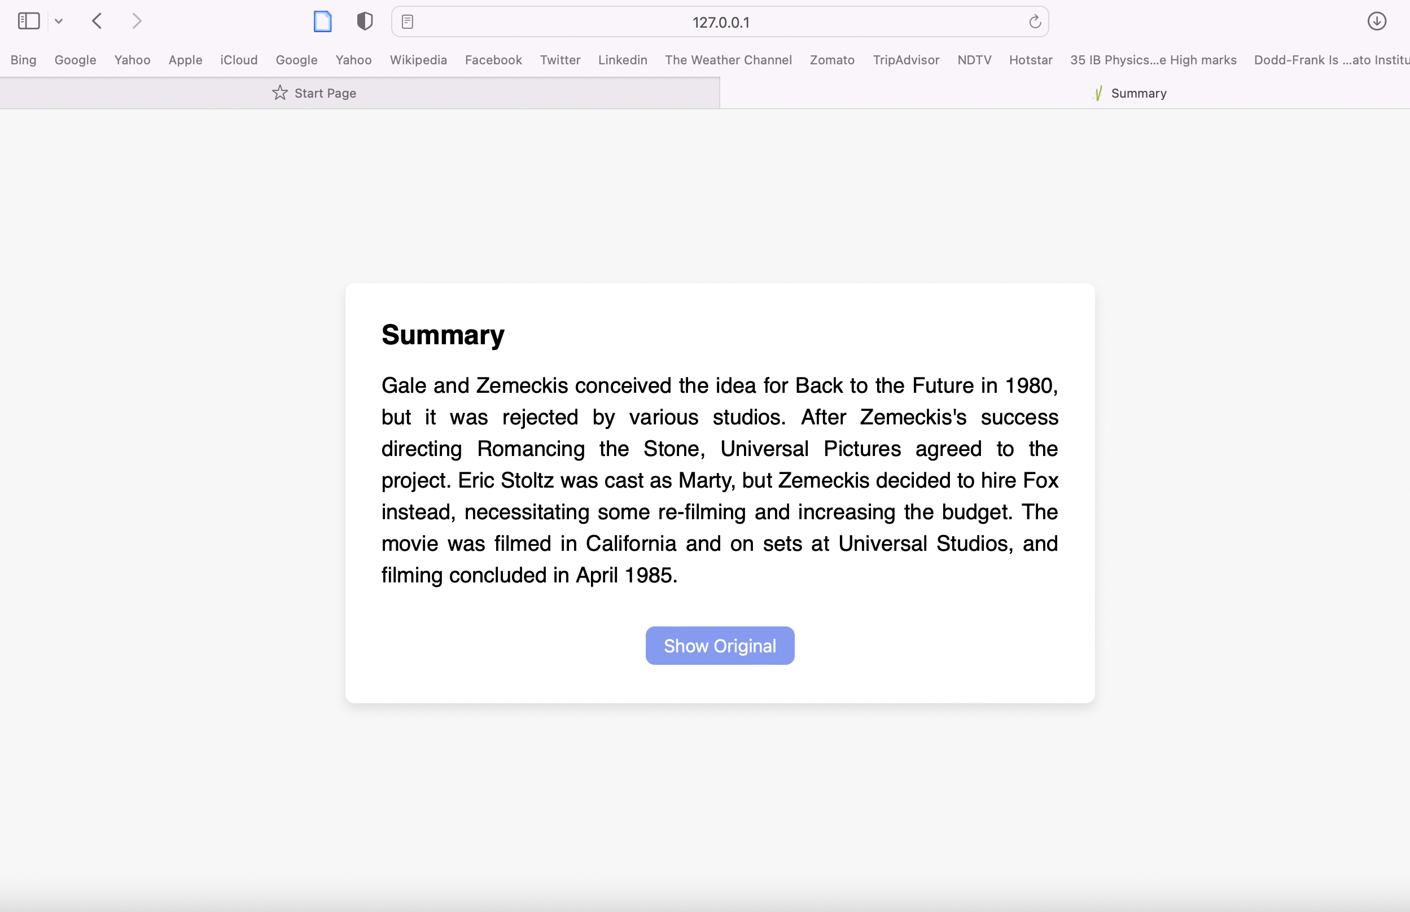The height and width of the screenshot is (912, 1410).
Task: Show Reader view from address bar icon
Action: (x=408, y=22)
